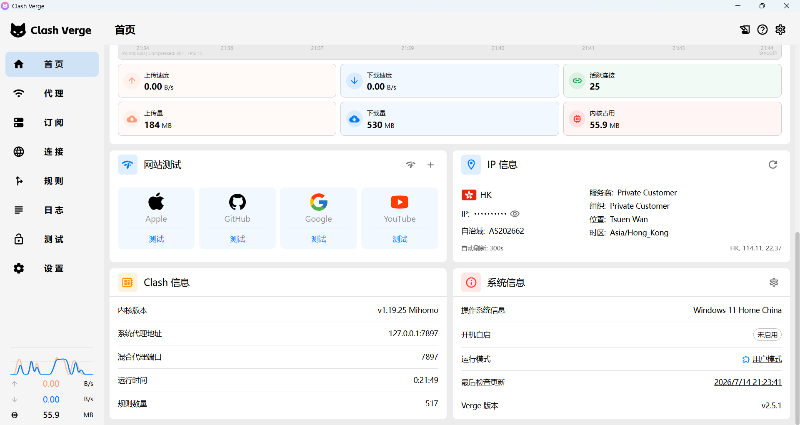Click the Smooth label on traffic chart
Viewport: 800px width, 425px height.
click(x=768, y=53)
